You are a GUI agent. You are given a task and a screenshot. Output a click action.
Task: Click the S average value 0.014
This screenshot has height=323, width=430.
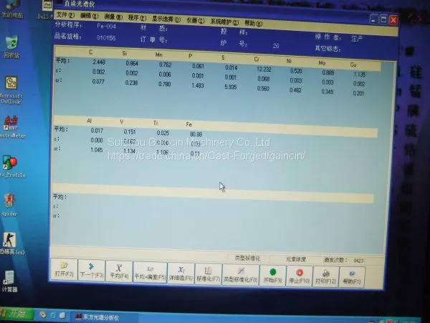click(231, 67)
